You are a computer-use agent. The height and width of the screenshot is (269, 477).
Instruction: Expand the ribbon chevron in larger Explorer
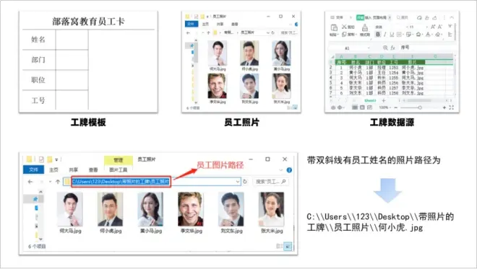point(281,170)
